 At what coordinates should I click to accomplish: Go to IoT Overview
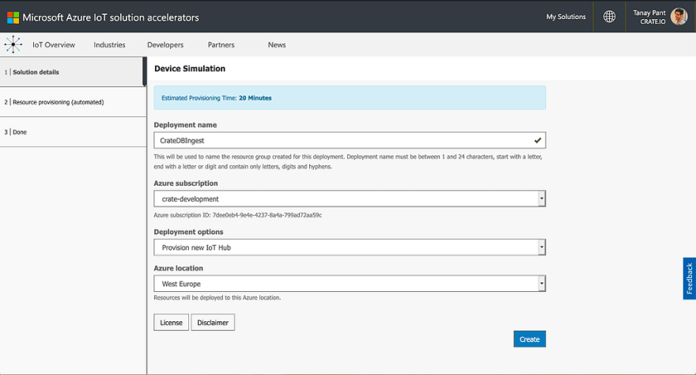click(x=54, y=45)
